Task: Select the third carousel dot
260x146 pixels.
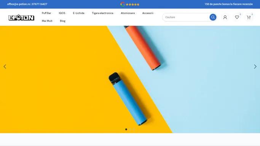Action: click(x=134, y=129)
